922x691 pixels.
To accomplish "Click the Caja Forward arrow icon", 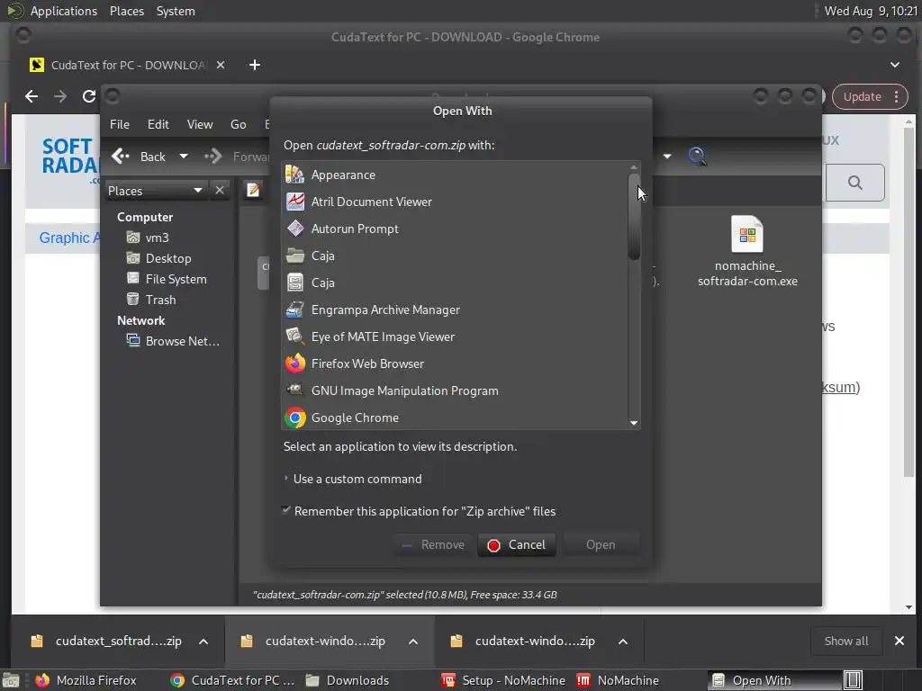I will pos(212,157).
